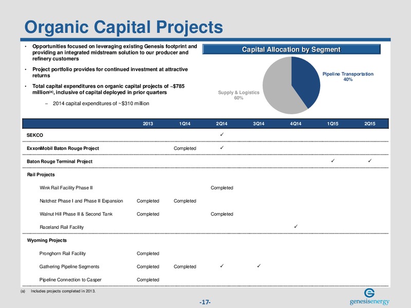The image size is (411, 308).
Task: Click Completed in Pipeline Connection to Casper row
Action: (148, 280)
